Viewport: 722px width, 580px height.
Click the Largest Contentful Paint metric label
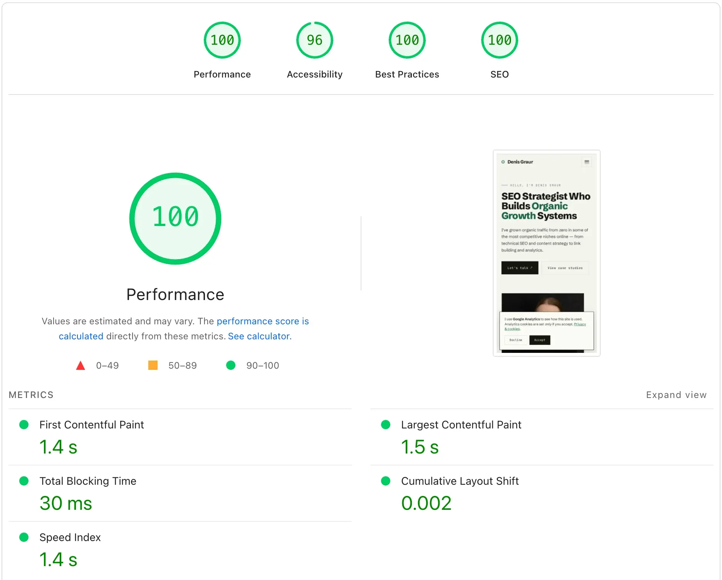tap(461, 425)
